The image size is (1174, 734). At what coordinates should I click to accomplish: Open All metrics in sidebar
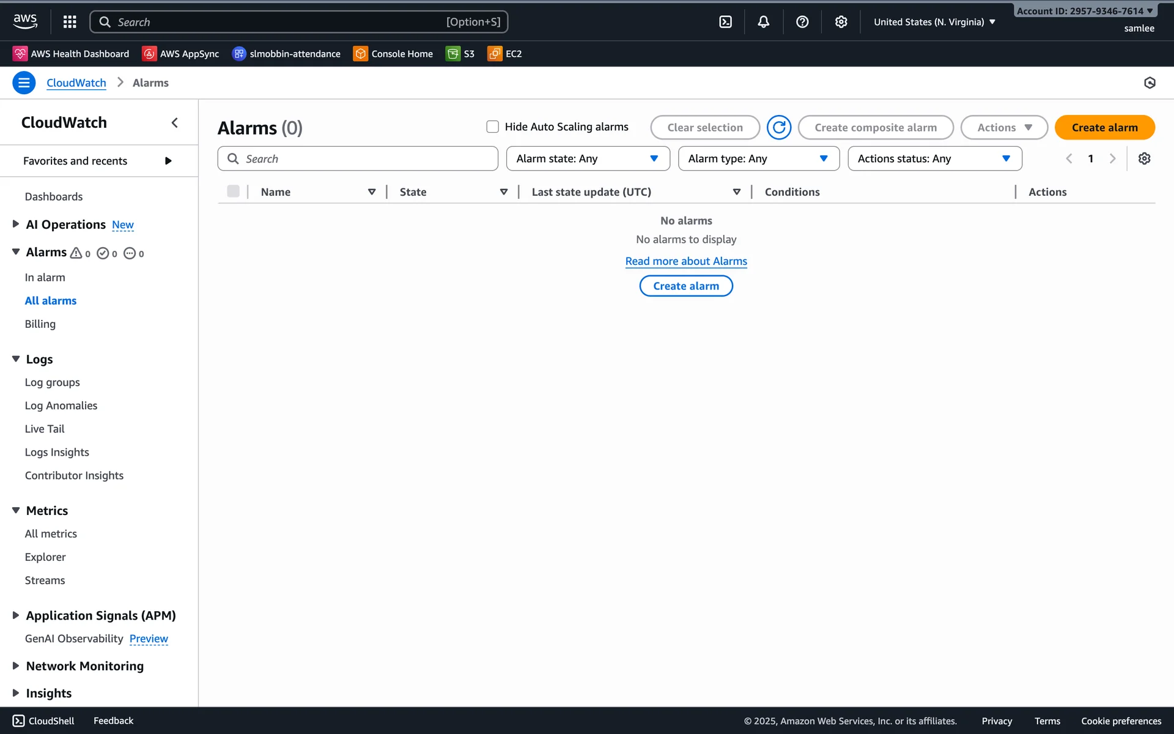click(51, 534)
